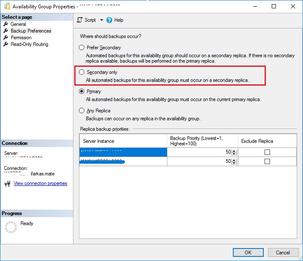Click the Exclude Replica column header
Screen dimensions: 303x261
tap(268, 141)
